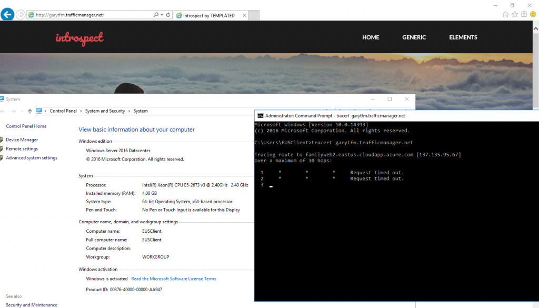Open the GENERIC navigation item
The height and width of the screenshot is (308, 539).
click(414, 37)
